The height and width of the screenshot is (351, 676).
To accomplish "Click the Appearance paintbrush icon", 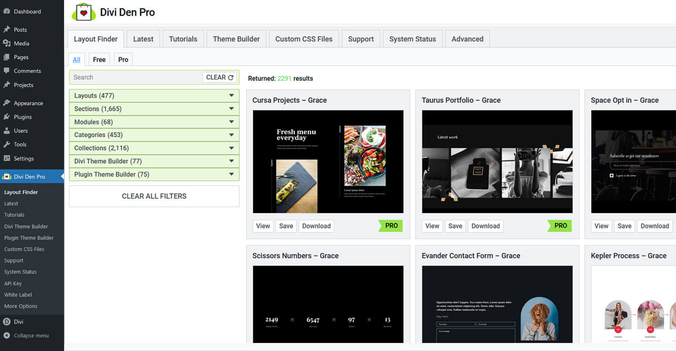I will pos(7,103).
